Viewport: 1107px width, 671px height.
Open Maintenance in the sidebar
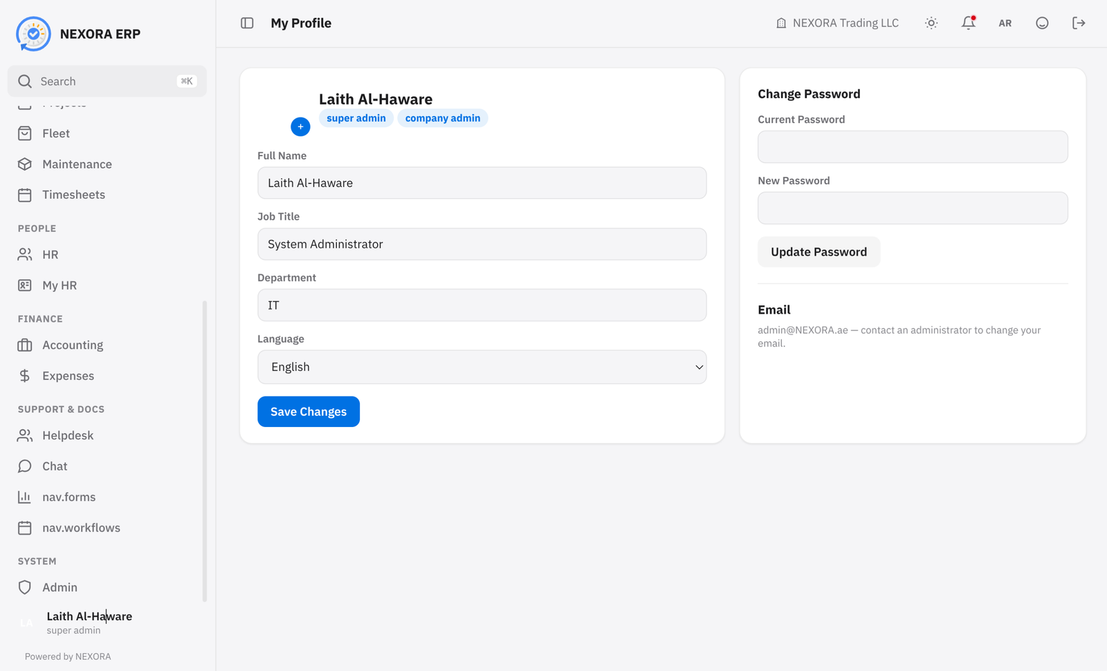[107, 164]
